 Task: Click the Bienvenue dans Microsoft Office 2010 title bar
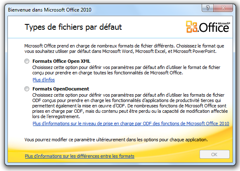(x=49, y=10)
